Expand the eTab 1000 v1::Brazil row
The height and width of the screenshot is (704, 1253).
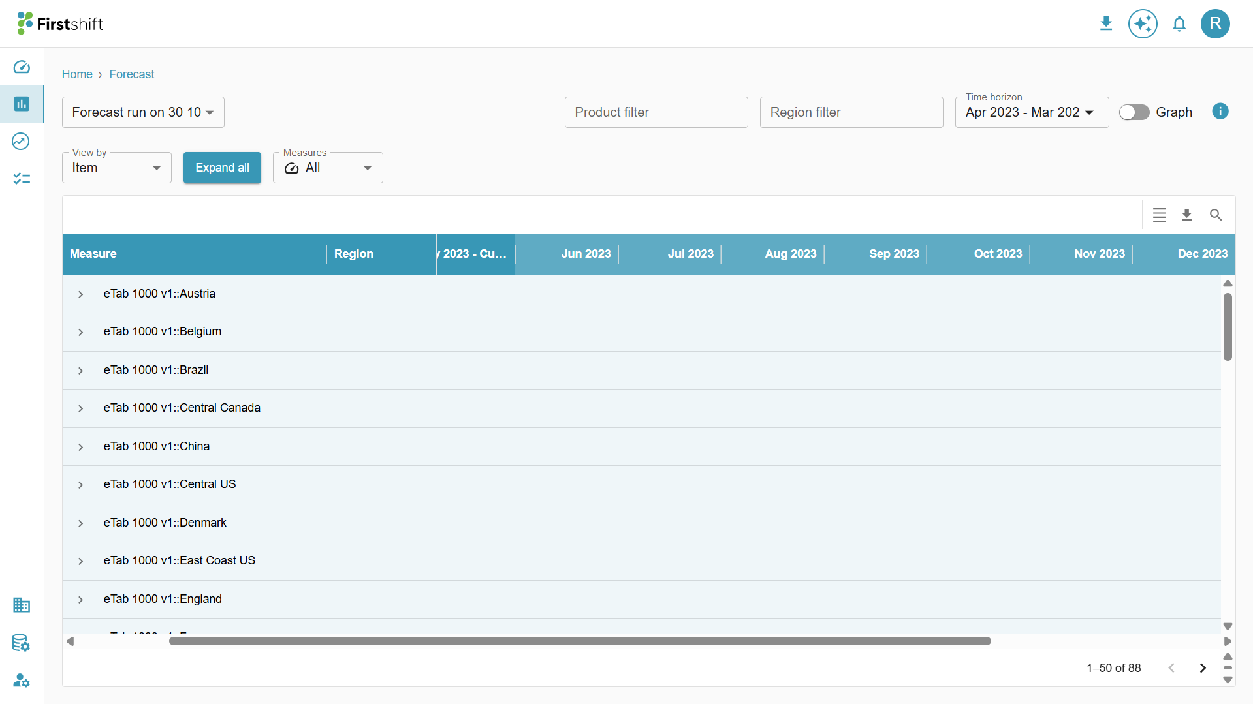tap(80, 371)
